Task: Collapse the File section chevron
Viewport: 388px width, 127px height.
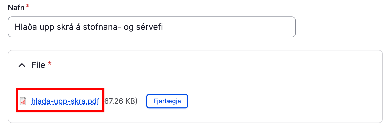Action: click(22, 65)
